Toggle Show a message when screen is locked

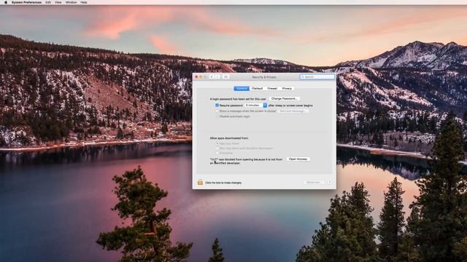pos(217,111)
